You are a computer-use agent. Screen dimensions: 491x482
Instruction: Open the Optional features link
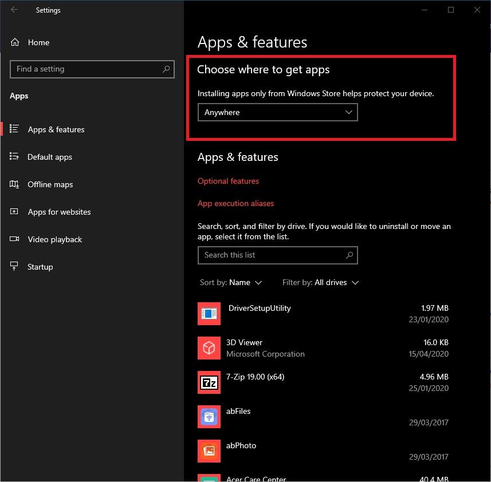[228, 181]
